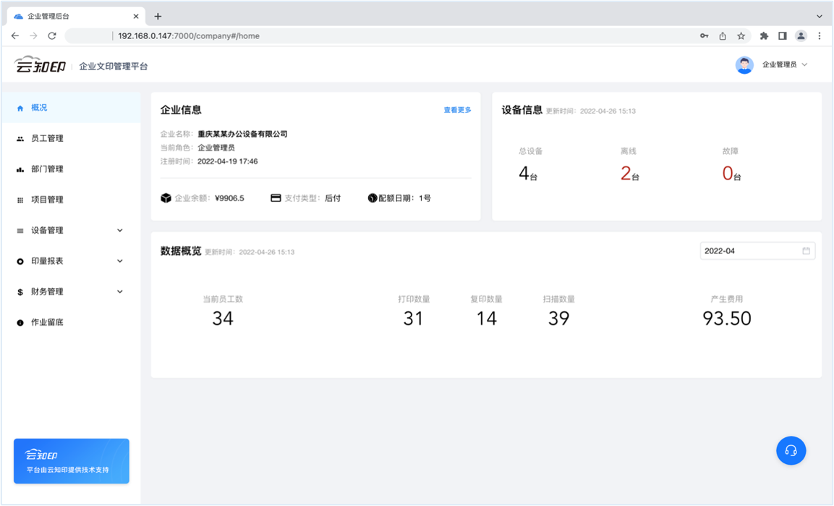This screenshot has width=834, height=506.
Task: Open 作业留底 in the sidebar
Action: point(47,322)
